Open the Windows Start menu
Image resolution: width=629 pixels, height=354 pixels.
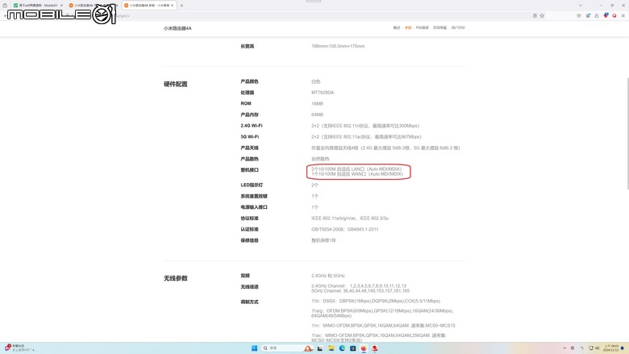(x=254, y=348)
